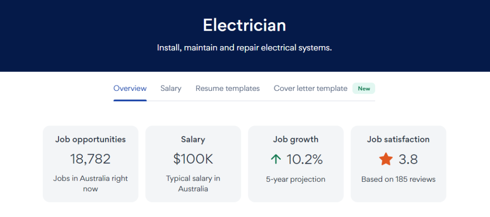The image size is (490, 217).
Task: Click the "5-year projection" label
Action: [295, 179]
